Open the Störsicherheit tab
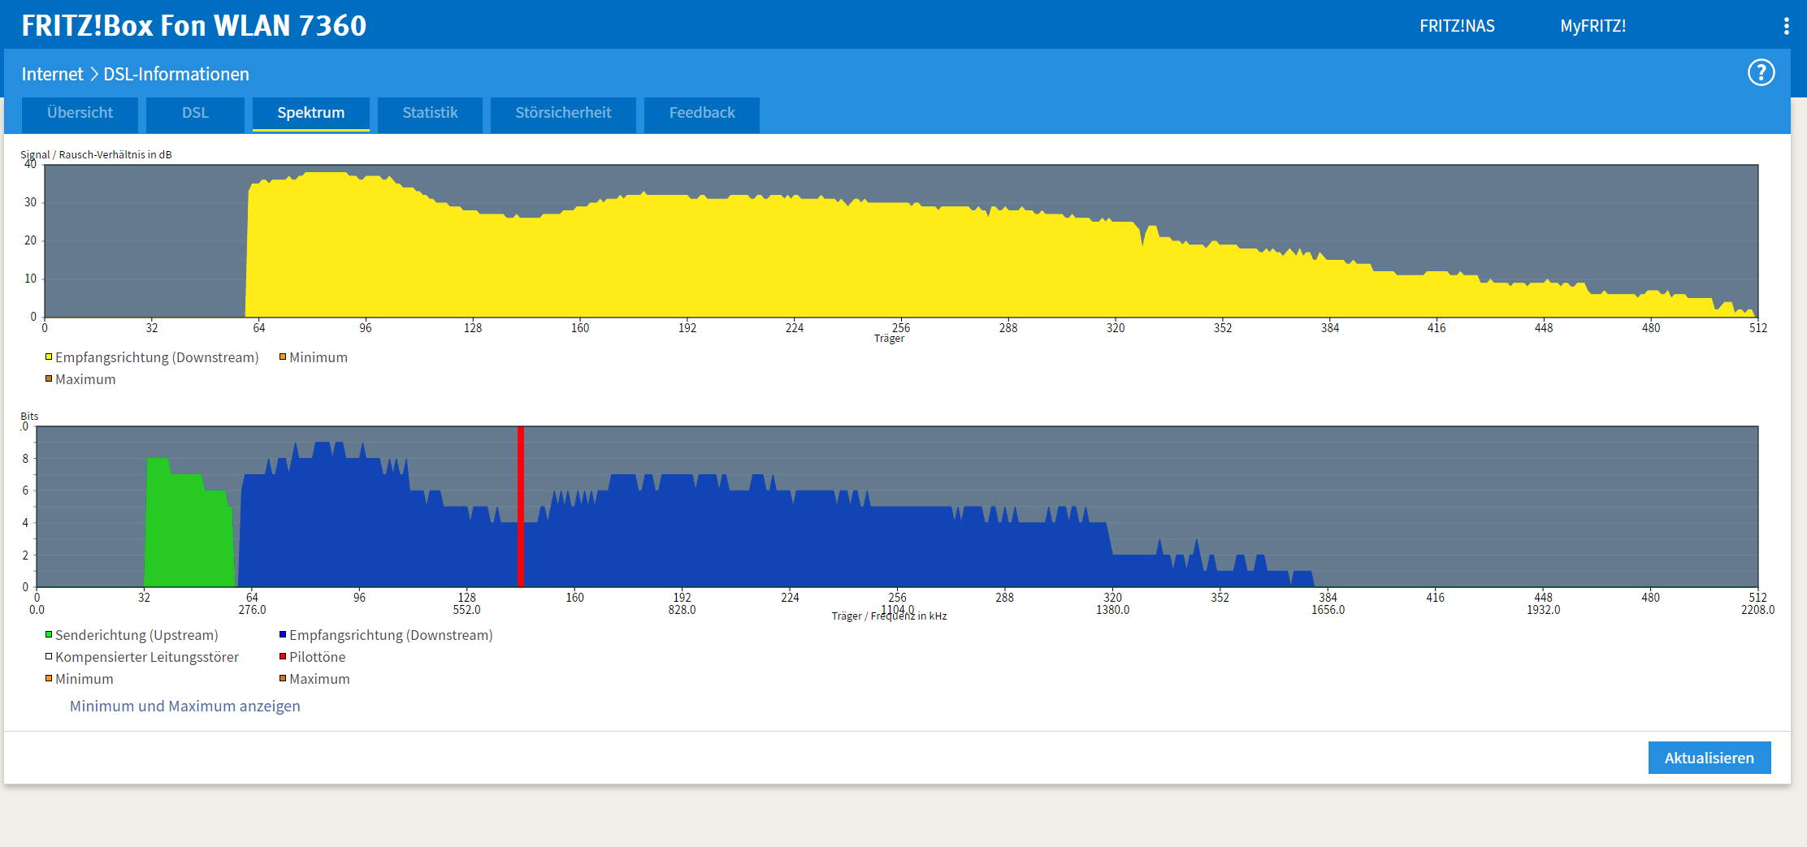 coord(563,114)
